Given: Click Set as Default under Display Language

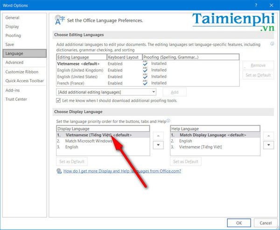Looking at the screenshot, I should point(72,161).
